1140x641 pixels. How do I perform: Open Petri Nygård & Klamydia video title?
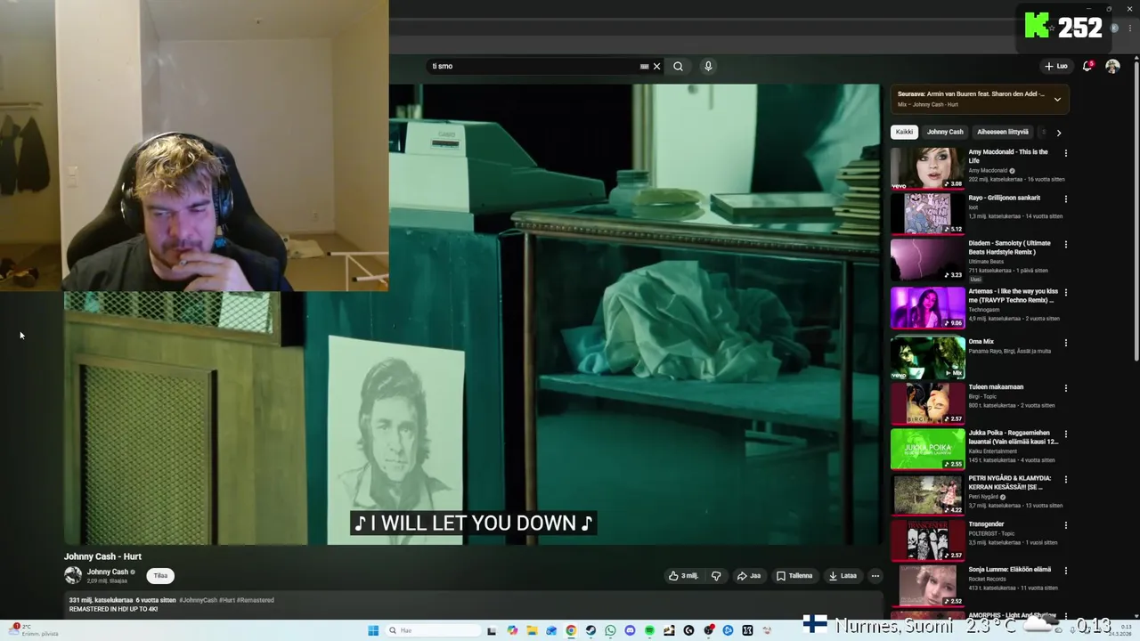(x=1010, y=483)
